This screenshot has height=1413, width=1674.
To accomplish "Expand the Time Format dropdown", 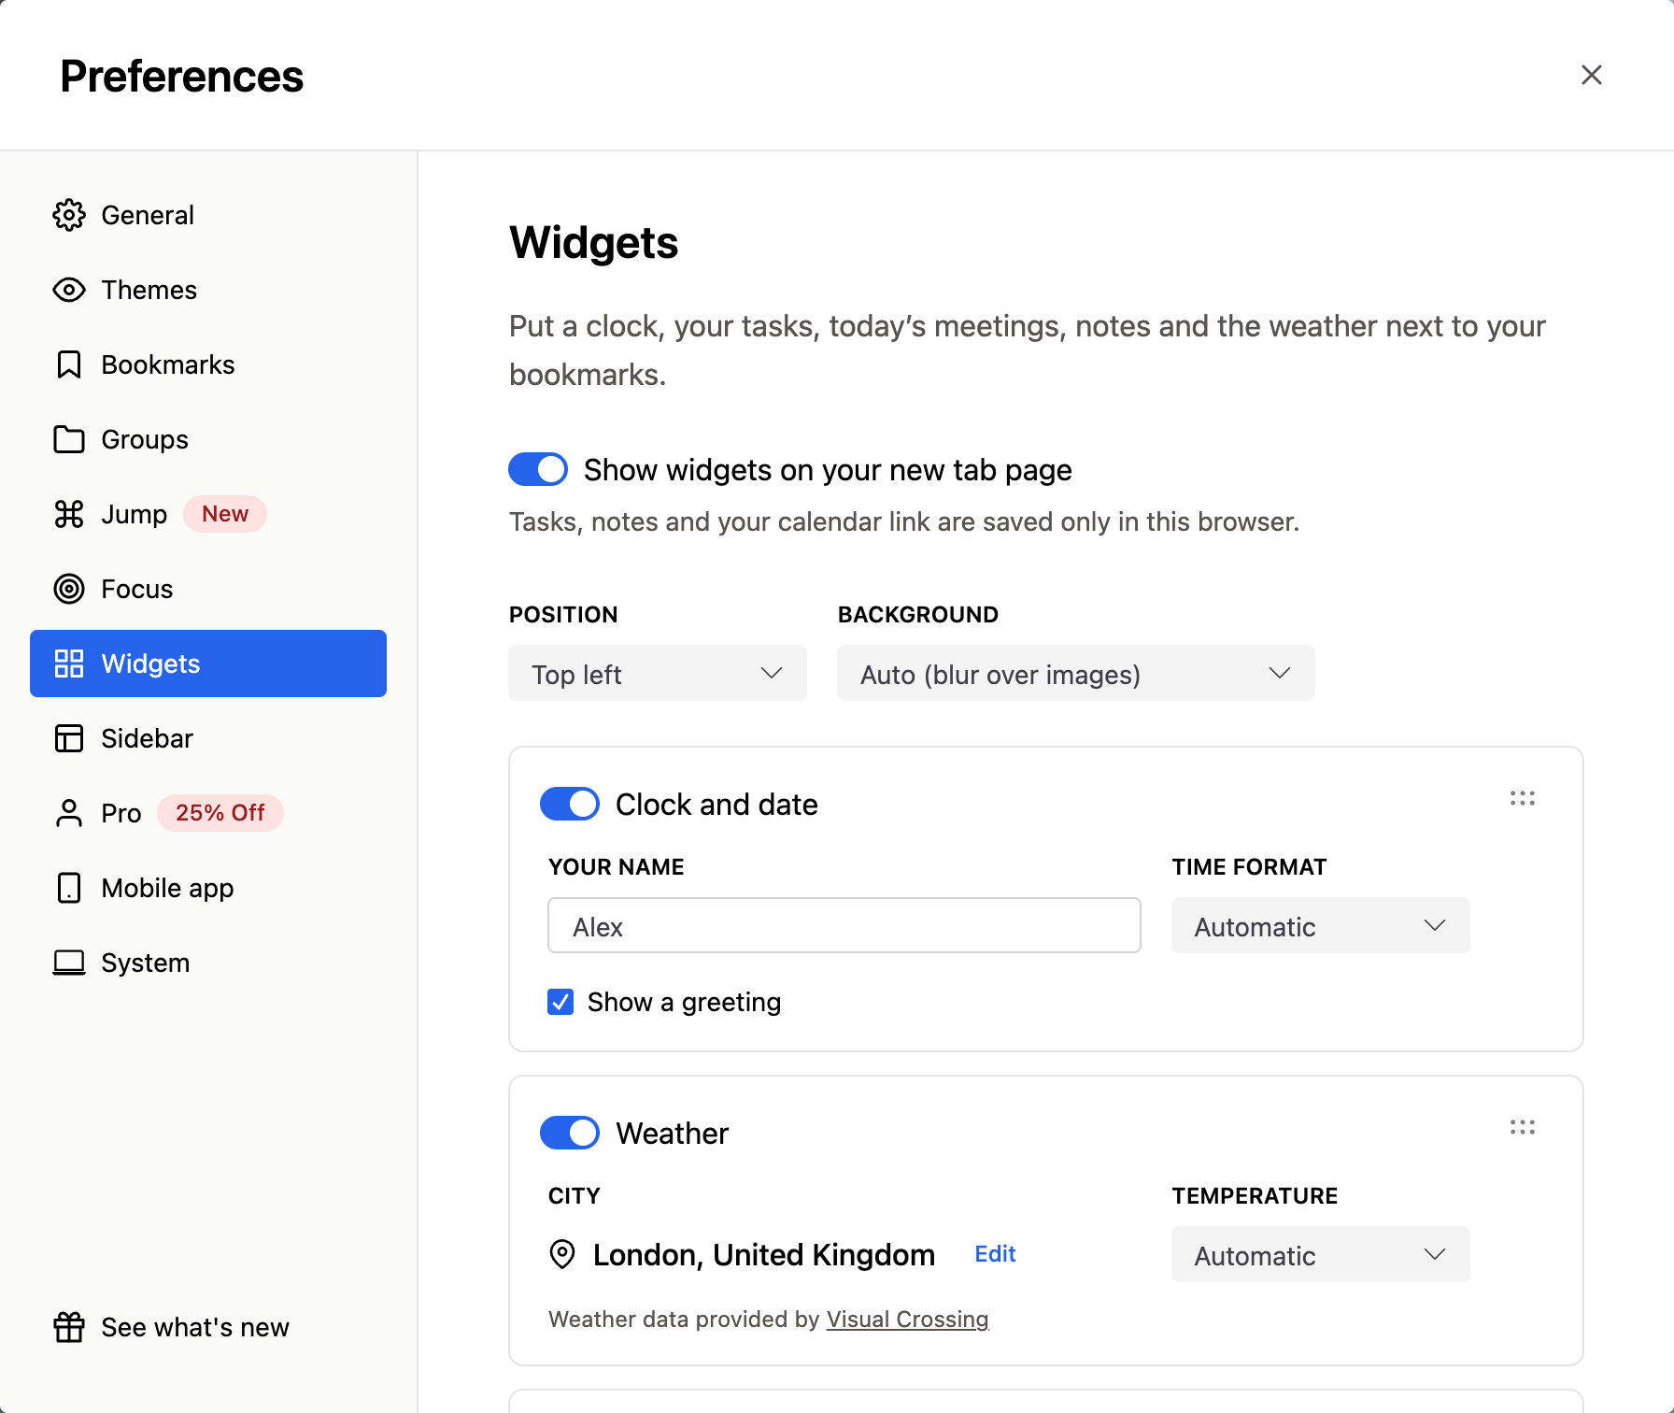I will pyautogui.click(x=1321, y=925).
